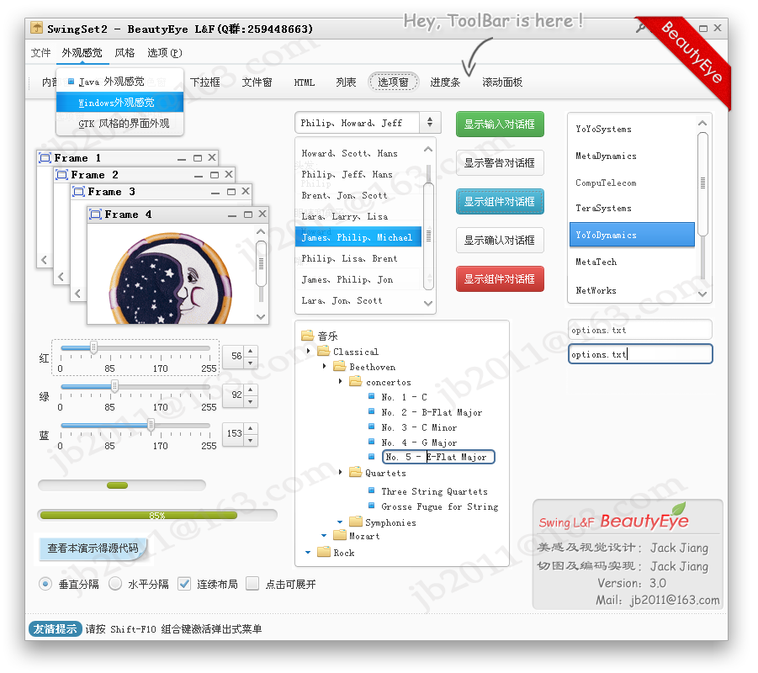The height and width of the screenshot is (673, 758).
Task: Click the Mozart folder icon
Action: (339, 537)
